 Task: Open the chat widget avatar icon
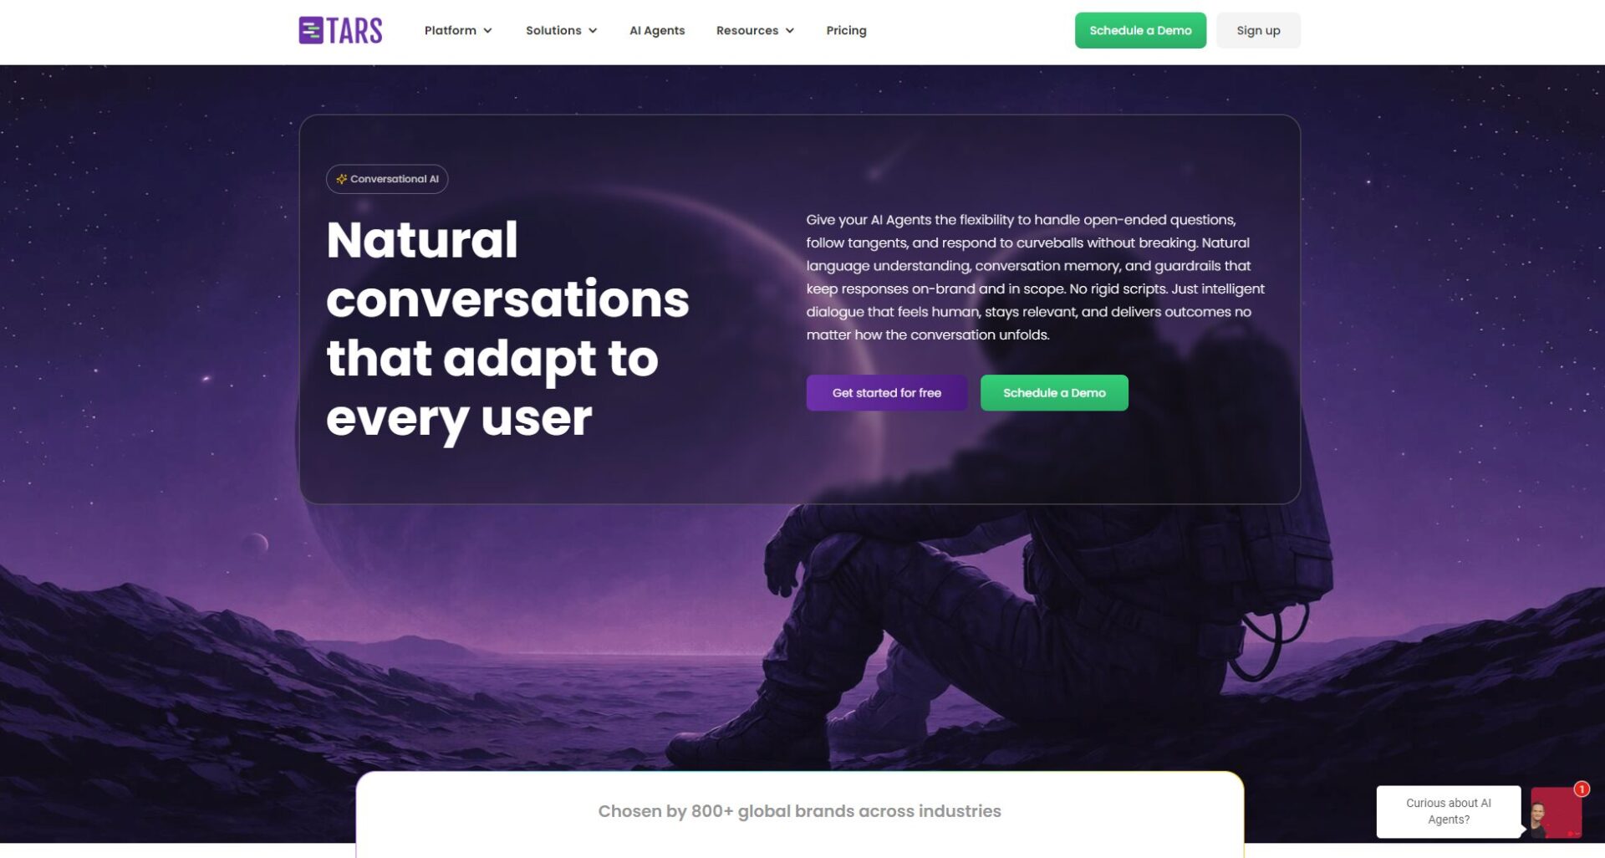(1556, 812)
